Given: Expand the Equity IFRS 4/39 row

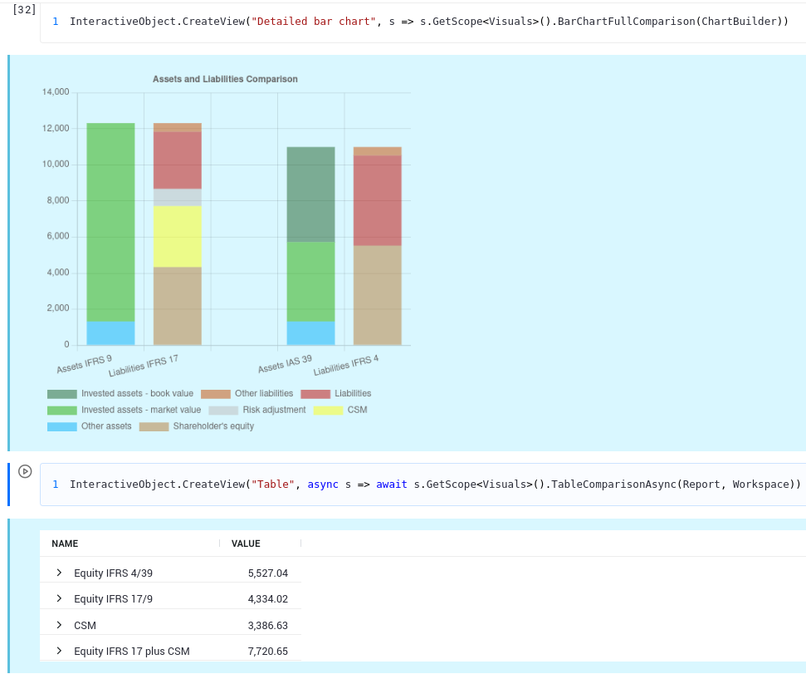Looking at the screenshot, I should (x=57, y=573).
